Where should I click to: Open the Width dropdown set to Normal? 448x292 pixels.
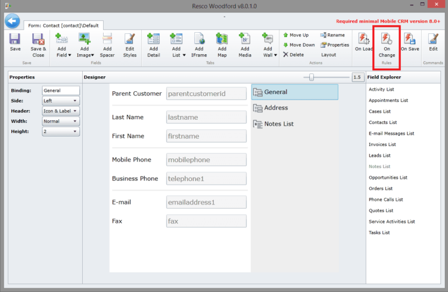(61, 121)
